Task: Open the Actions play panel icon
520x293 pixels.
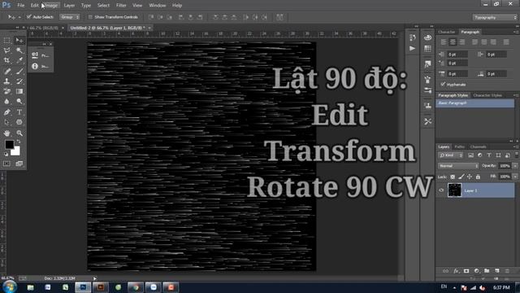Action: pyautogui.click(x=412, y=49)
